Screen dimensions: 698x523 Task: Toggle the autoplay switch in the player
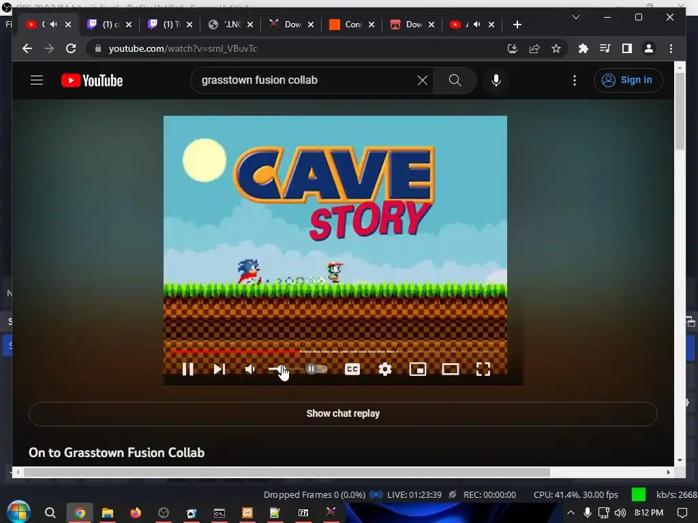point(316,368)
